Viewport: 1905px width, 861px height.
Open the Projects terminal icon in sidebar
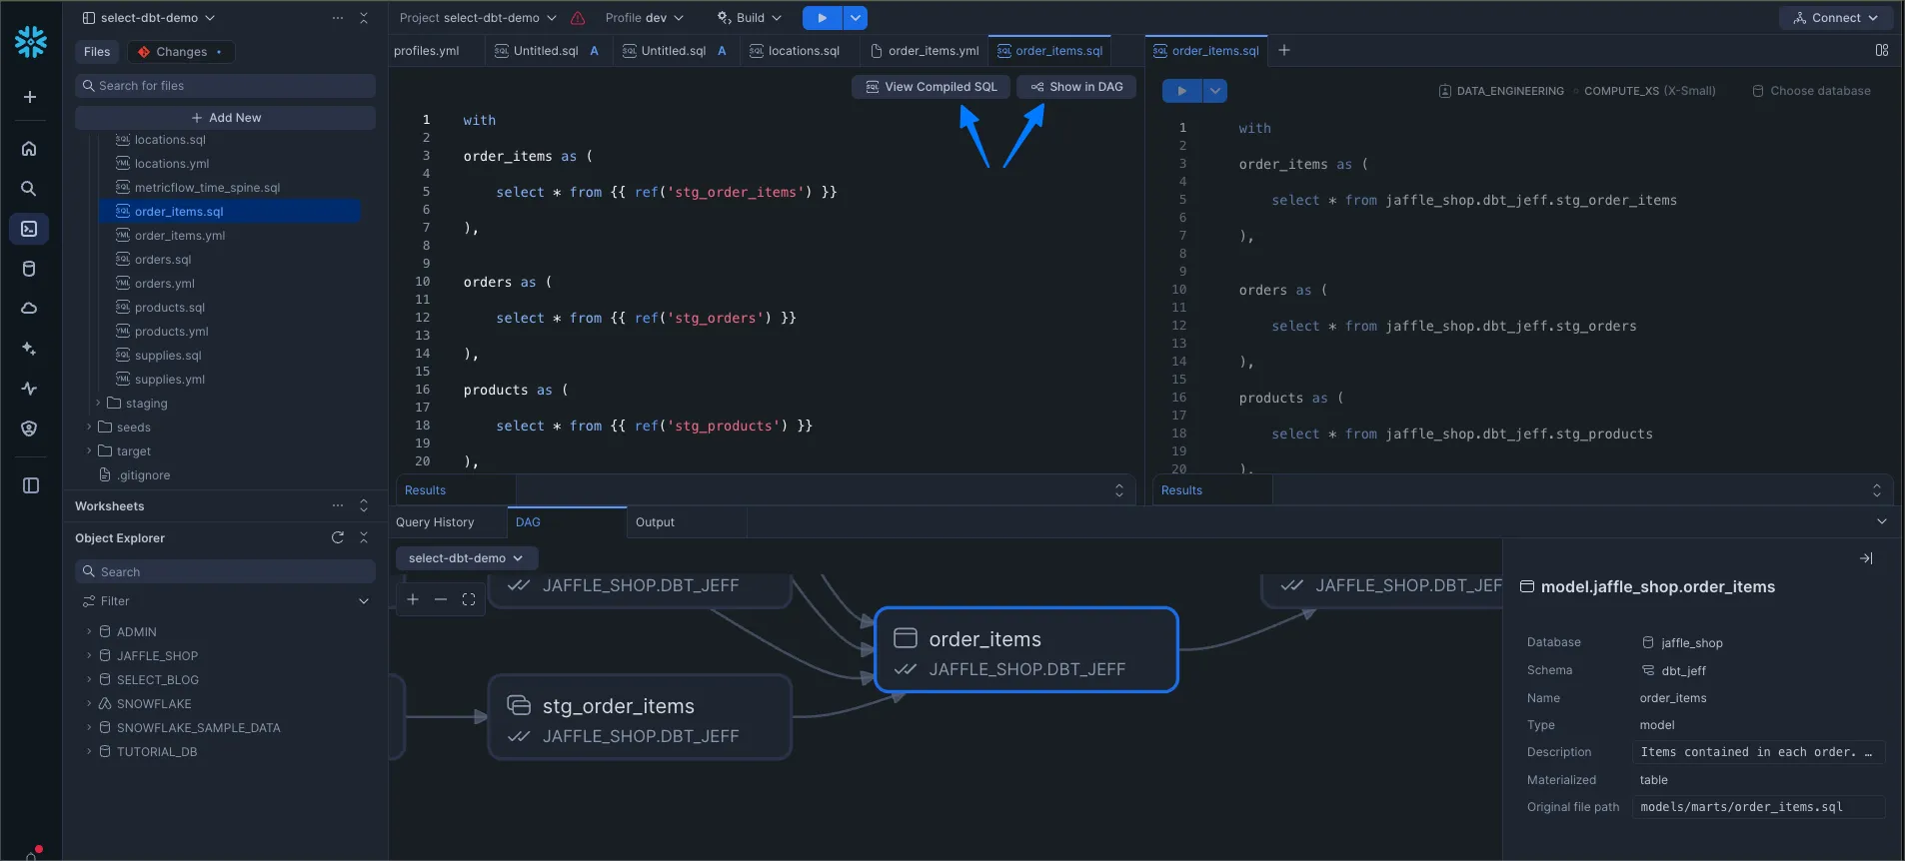click(29, 229)
